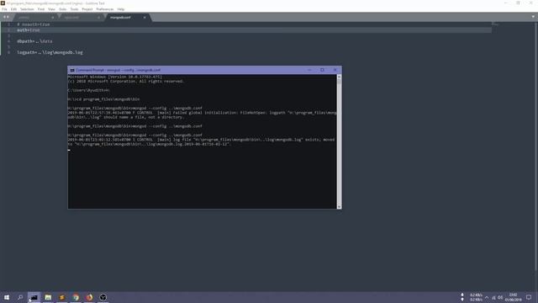Close the mongodb.conf tab
538x303 pixels.
(x=145, y=17)
